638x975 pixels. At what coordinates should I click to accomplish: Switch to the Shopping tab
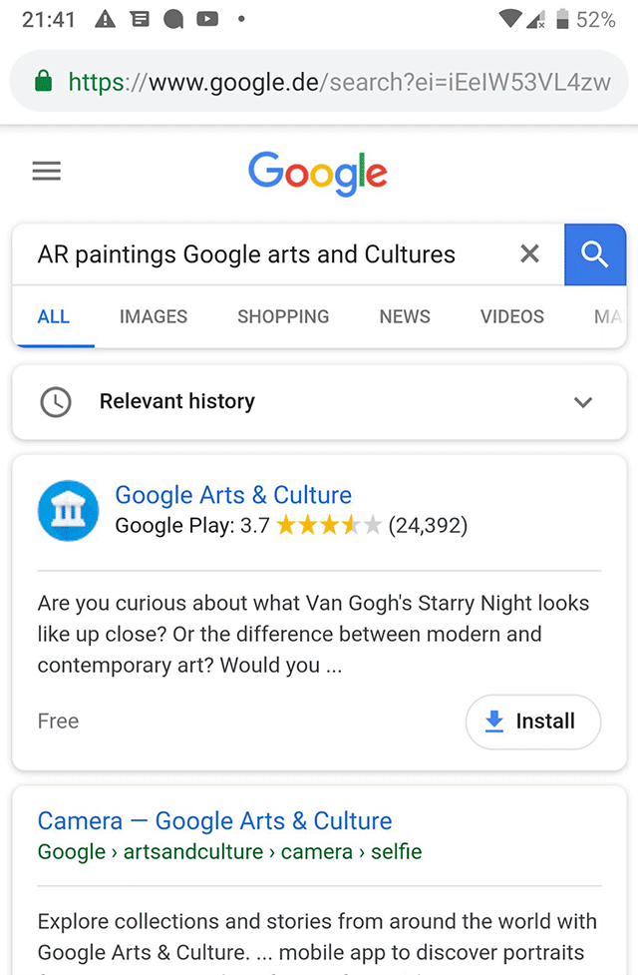coord(283,316)
